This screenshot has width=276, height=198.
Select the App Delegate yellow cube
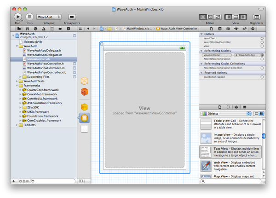(x=84, y=107)
